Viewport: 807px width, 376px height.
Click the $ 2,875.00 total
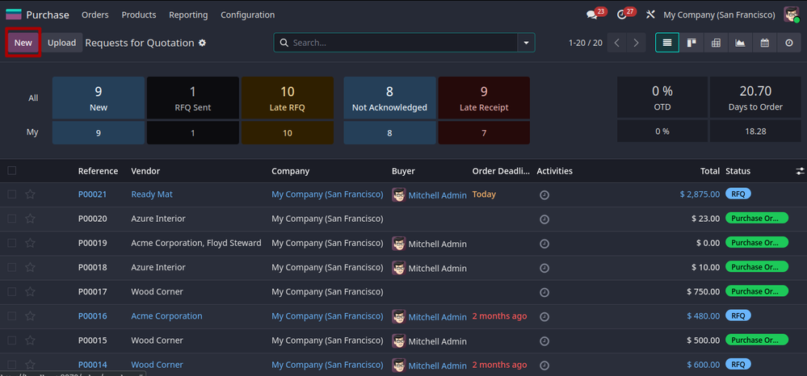tap(700, 194)
